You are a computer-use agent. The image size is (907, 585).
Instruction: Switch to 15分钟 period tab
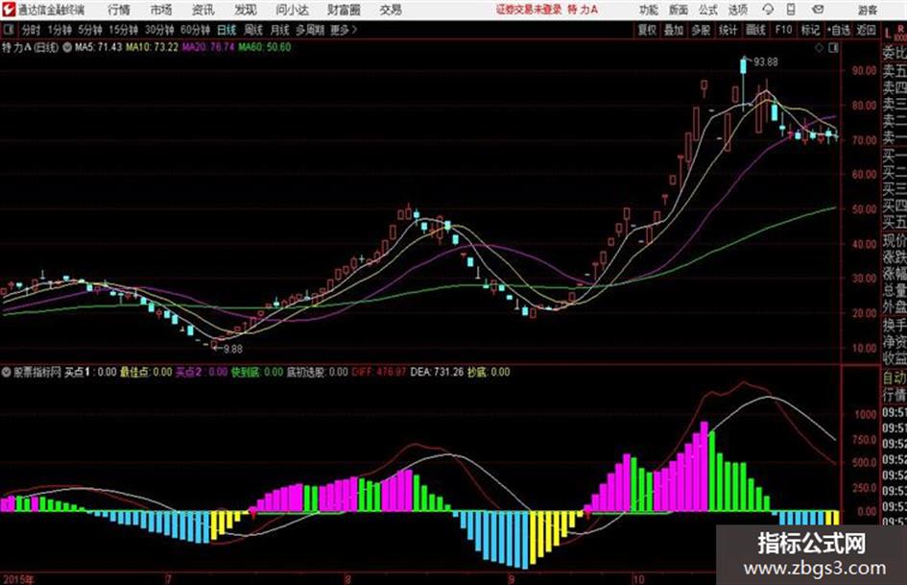point(123,30)
